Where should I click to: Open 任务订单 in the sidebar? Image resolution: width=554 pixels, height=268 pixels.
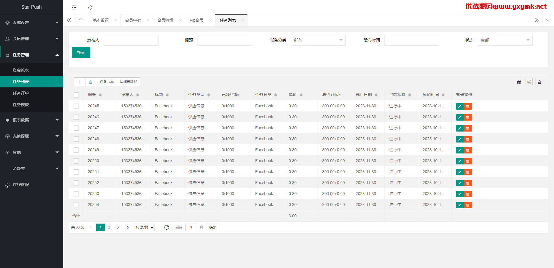[x=31, y=93]
